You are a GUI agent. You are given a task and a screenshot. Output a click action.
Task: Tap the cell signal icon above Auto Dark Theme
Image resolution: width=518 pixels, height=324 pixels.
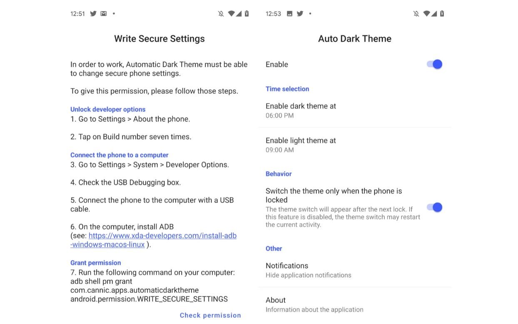(x=434, y=14)
